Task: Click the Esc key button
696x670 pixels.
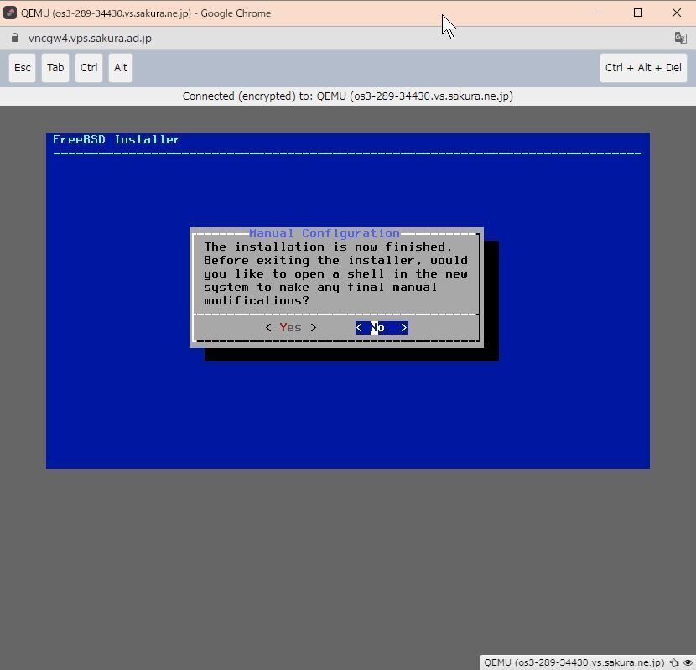Action: (22, 68)
